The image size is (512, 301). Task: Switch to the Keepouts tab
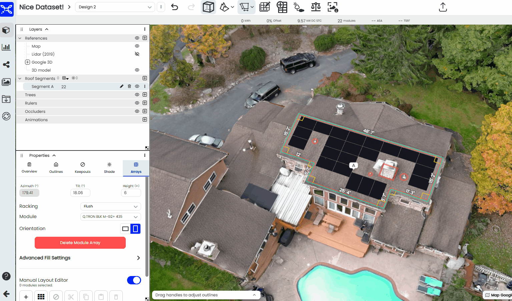[82, 167]
